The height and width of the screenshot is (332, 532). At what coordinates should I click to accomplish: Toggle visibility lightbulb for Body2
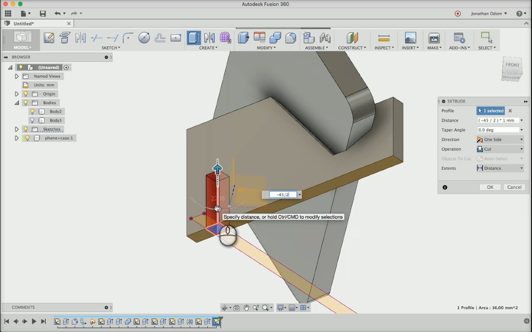pyautogui.click(x=33, y=112)
